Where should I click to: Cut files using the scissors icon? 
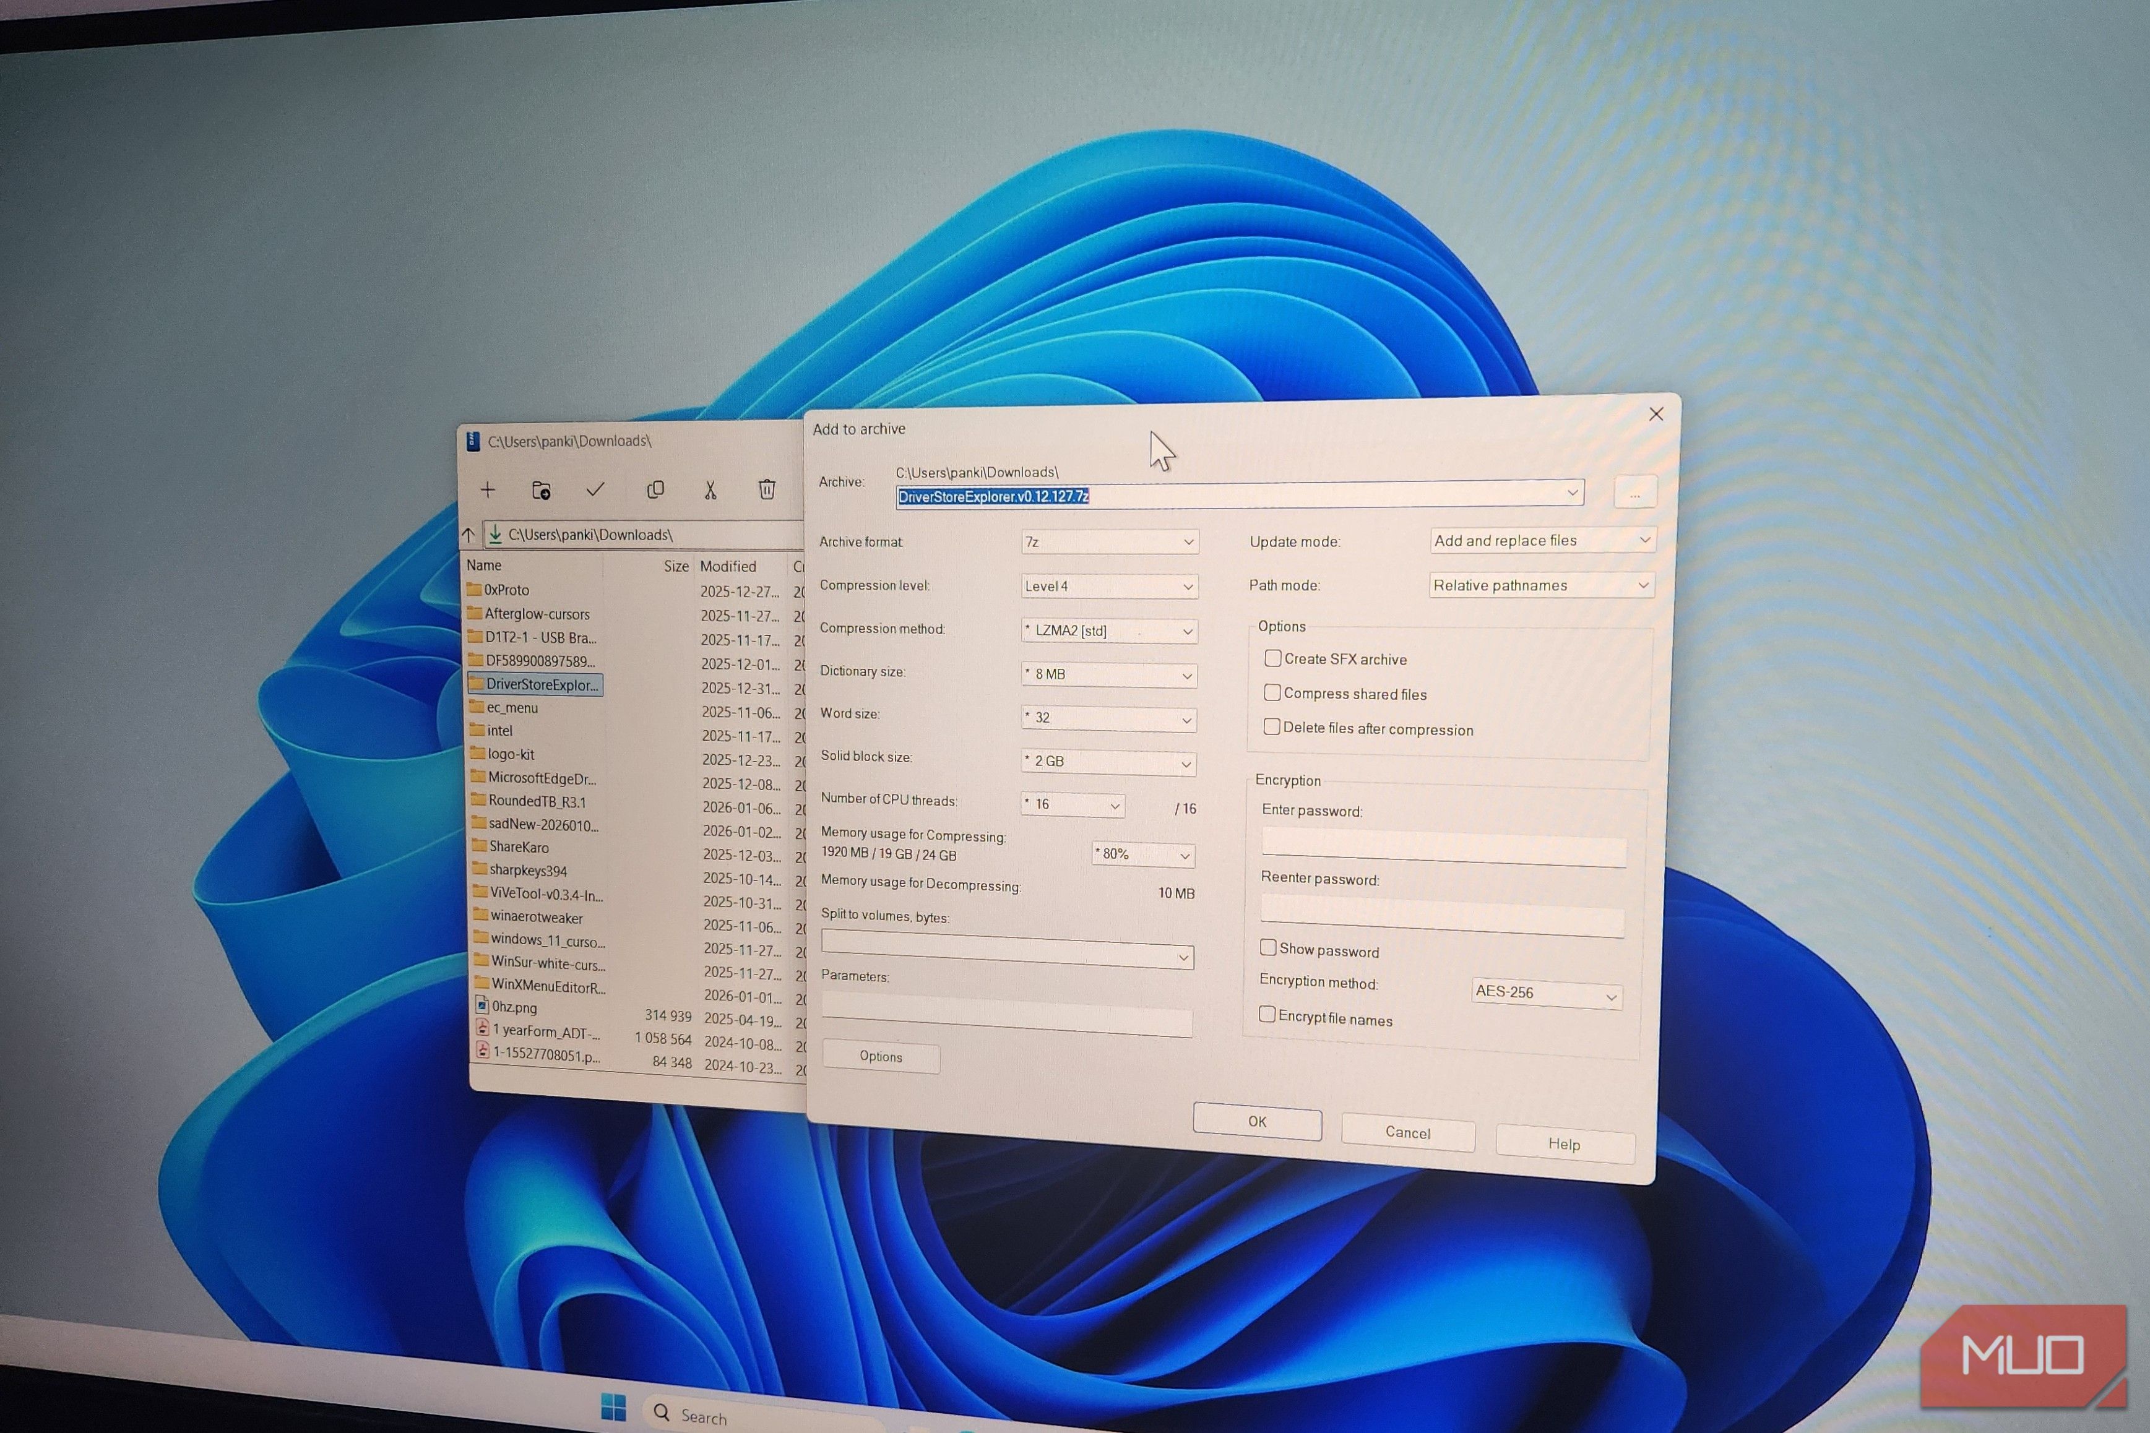[710, 490]
